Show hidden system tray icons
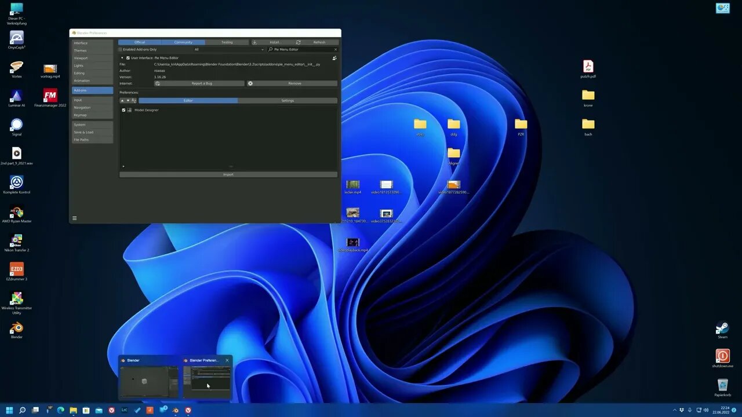 pos(675,410)
